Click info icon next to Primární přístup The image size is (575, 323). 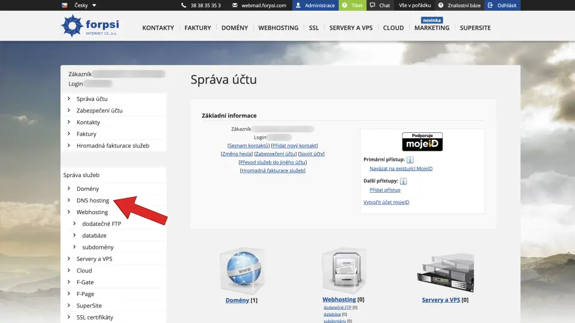point(410,160)
